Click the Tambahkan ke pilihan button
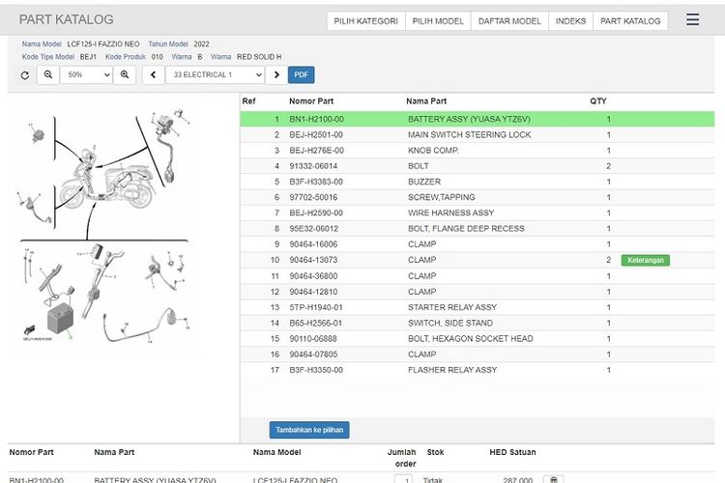 point(308,430)
